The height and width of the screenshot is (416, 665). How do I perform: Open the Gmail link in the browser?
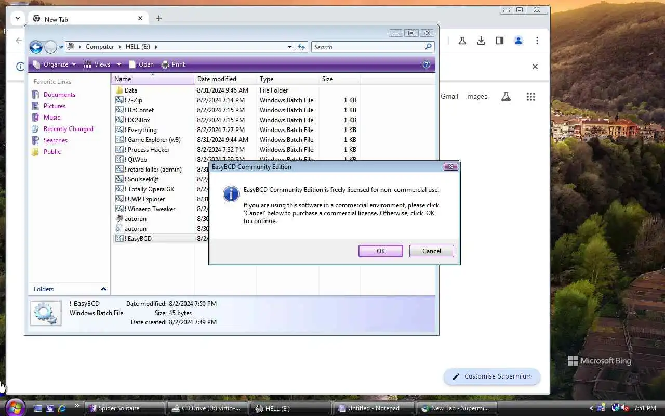[x=449, y=97]
